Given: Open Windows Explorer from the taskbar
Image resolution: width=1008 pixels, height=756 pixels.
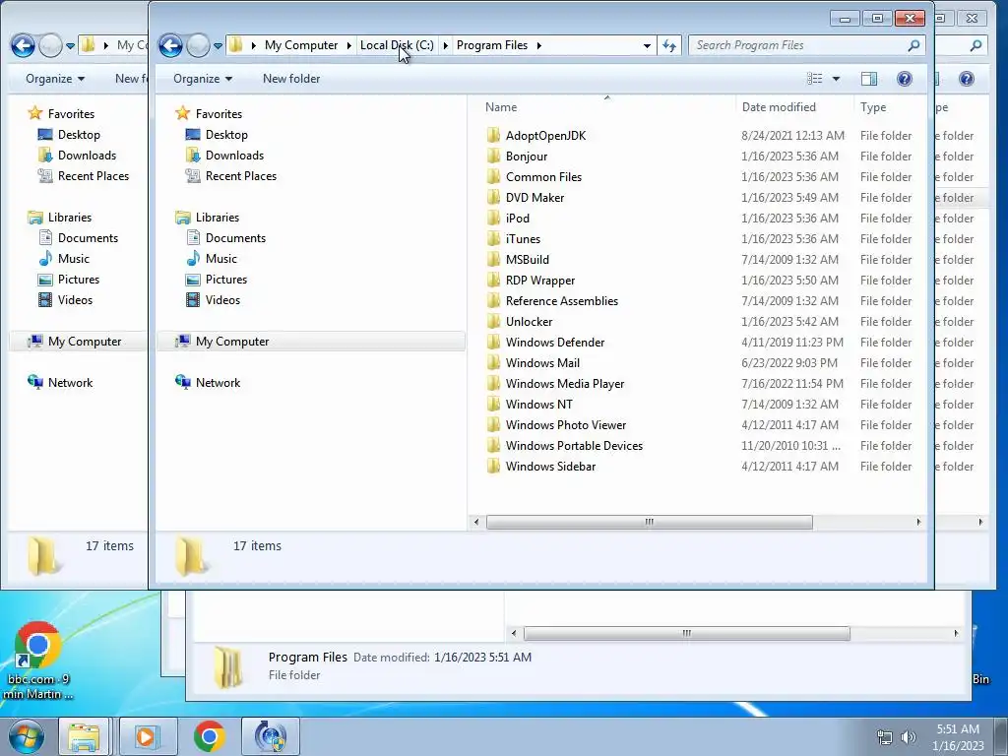Looking at the screenshot, I should (x=85, y=736).
